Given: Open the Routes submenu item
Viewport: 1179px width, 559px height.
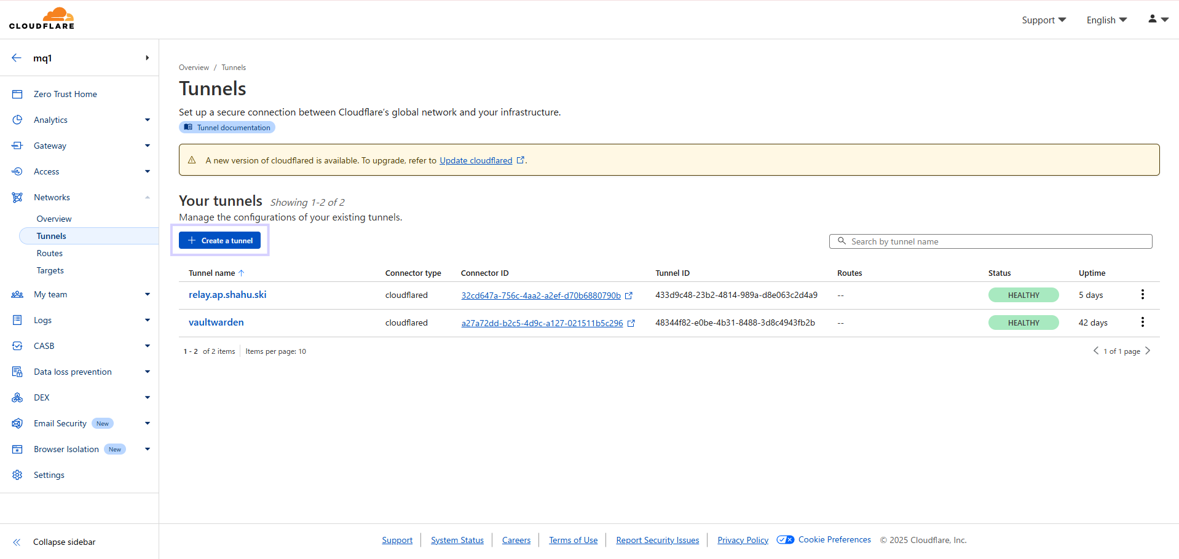Looking at the screenshot, I should coord(50,253).
